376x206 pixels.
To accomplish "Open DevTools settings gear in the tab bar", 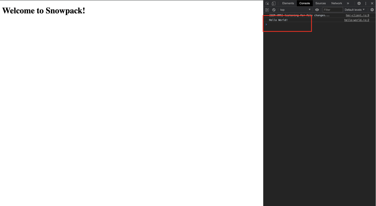I will [359, 3].
